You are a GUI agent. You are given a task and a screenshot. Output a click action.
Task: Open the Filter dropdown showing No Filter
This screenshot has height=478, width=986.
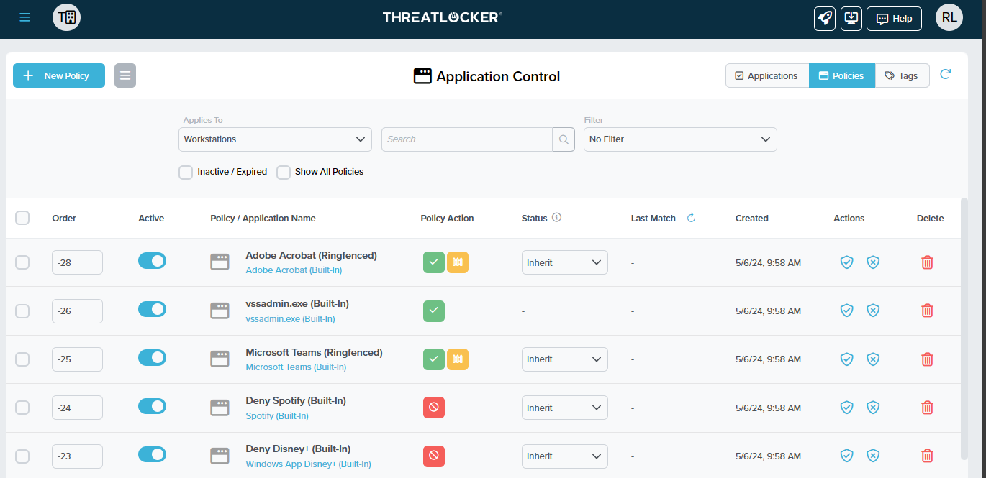tap(680, 139)
